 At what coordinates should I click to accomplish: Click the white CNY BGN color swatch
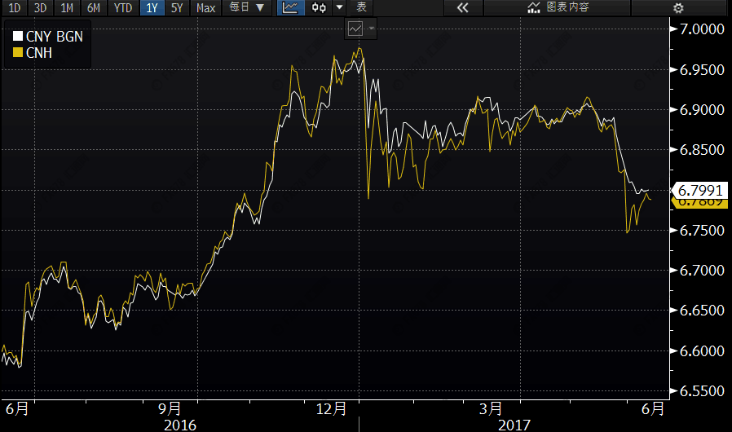[x=18, y=37]
